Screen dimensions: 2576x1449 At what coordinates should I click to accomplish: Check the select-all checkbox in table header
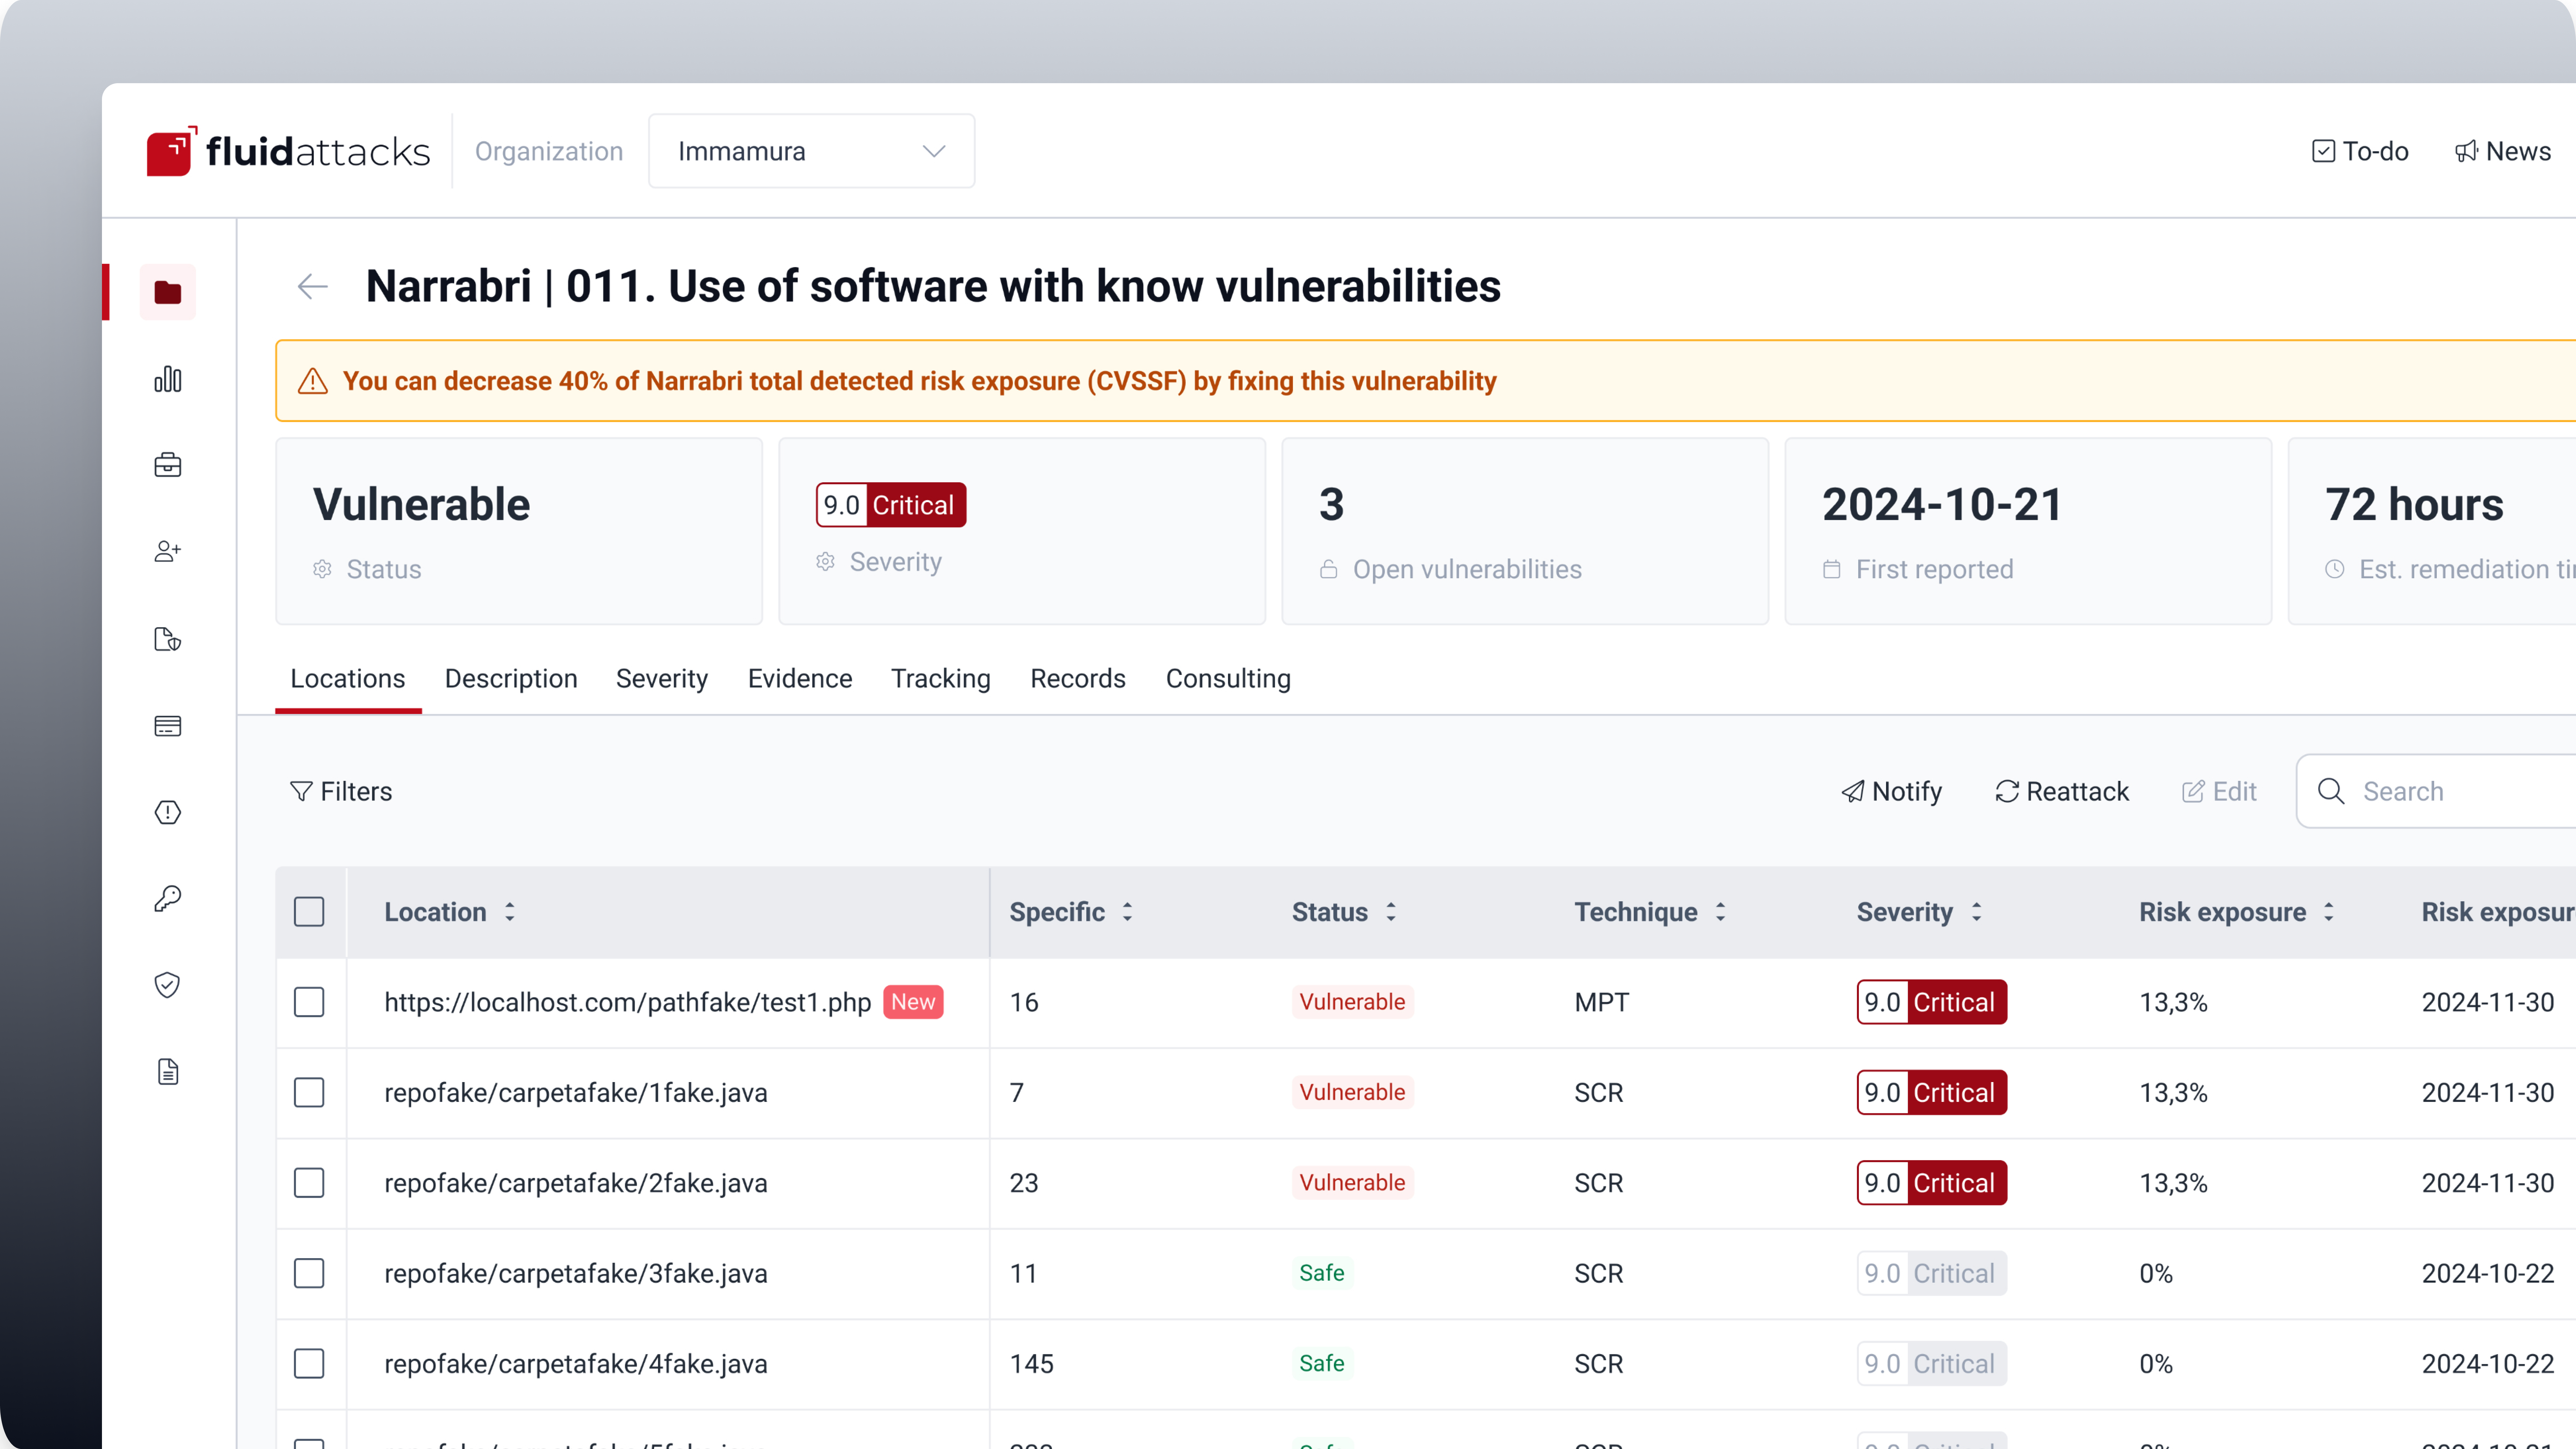(309, 912)
